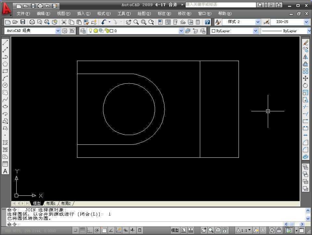Image resolution: width=312 pixels, height=235 pixels.
Task: Click the favorites star button
Action: (279, 5)
